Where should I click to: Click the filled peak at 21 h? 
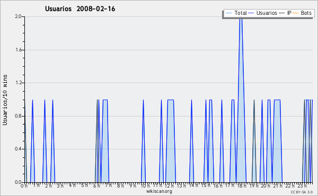277,141
